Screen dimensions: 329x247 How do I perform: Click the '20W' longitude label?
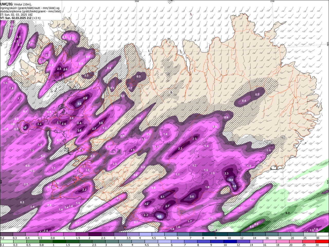(137, 1)
